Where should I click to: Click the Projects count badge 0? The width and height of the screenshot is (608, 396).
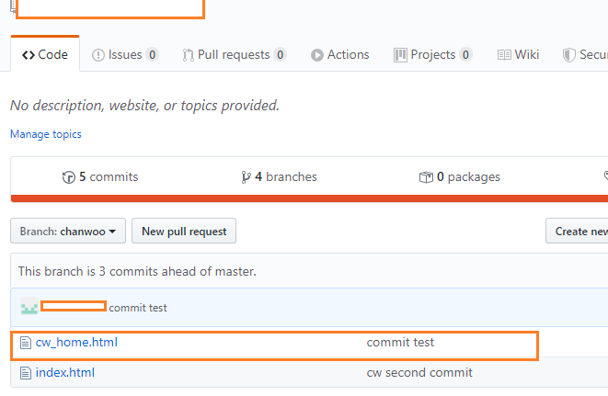coord(465,54)
